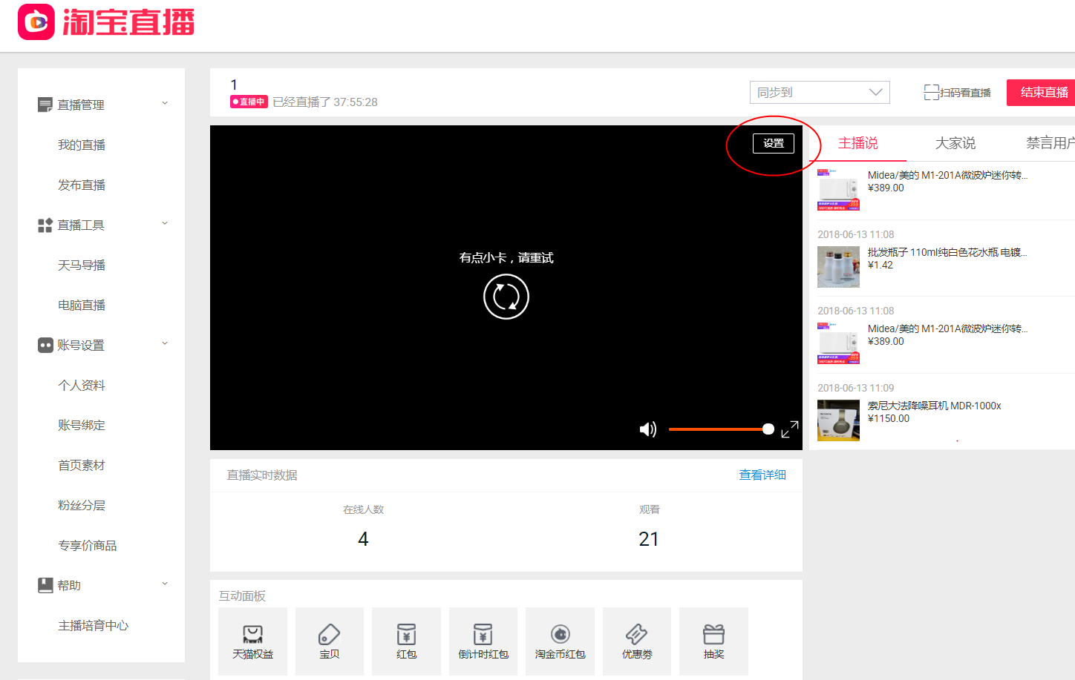Click the 直播中 live status badge
The image size is (1075, 680).
point(249,102)
